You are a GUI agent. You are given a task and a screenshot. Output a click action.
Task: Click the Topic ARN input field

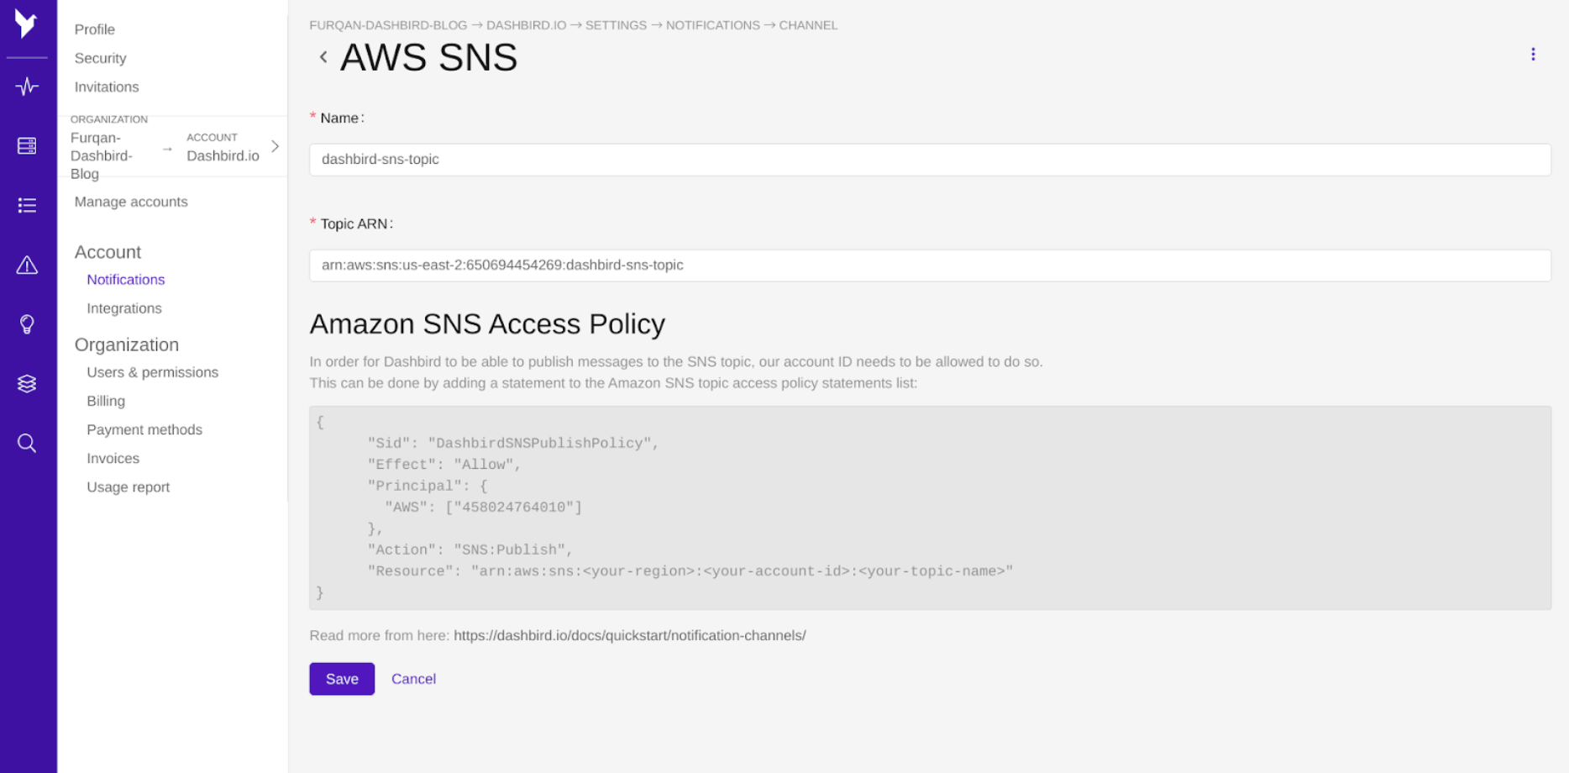[x=924, y=265]
